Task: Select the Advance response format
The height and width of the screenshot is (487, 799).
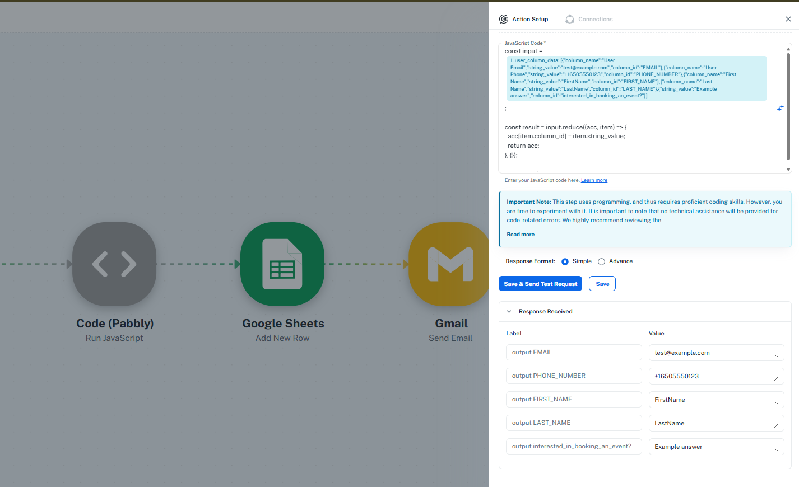Action: pos(601,261)
